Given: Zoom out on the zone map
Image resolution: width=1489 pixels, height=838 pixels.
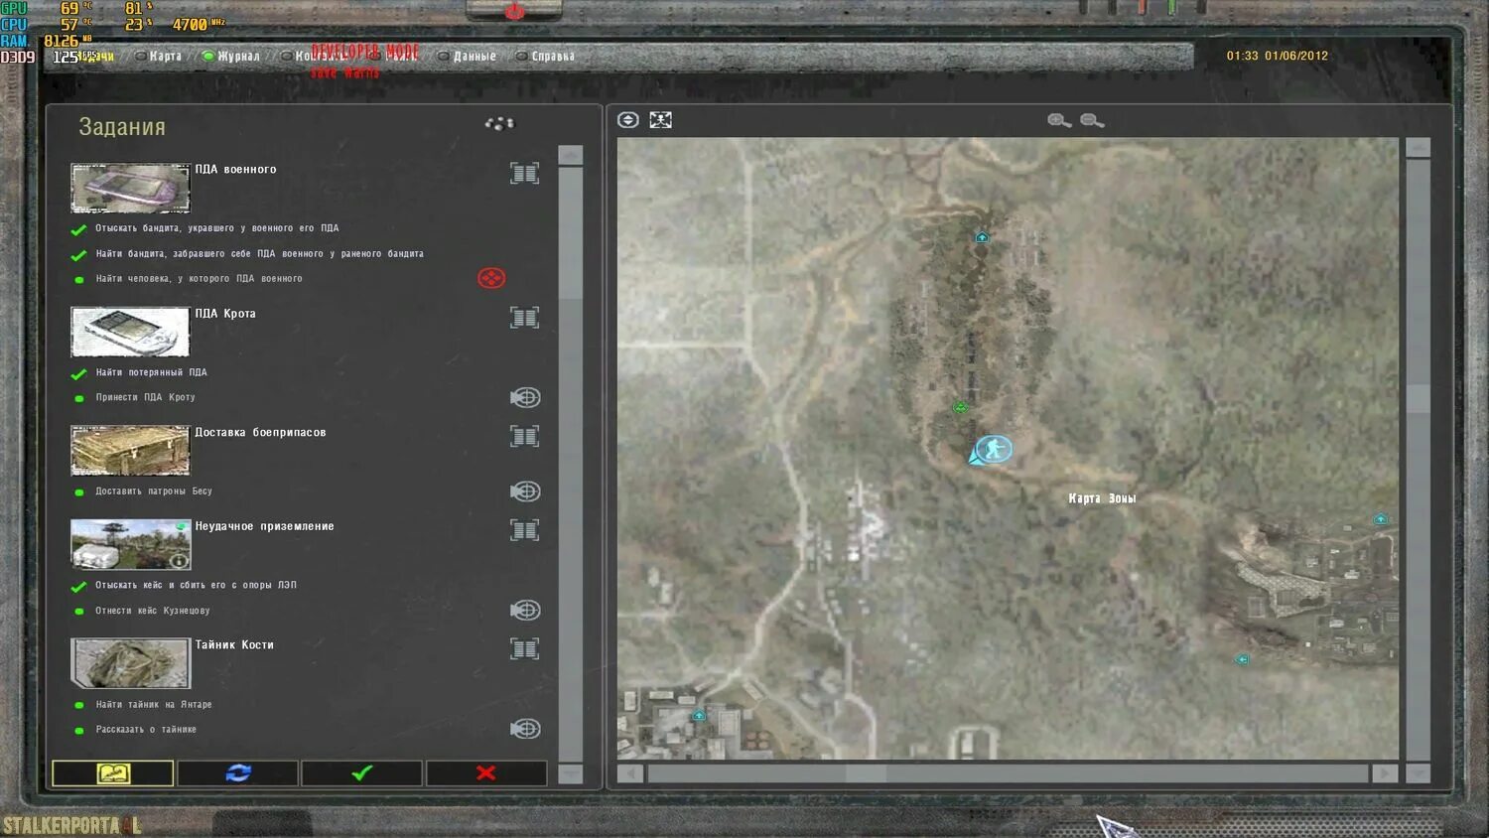Looking at the screenshot, I should click(1092, 120).
